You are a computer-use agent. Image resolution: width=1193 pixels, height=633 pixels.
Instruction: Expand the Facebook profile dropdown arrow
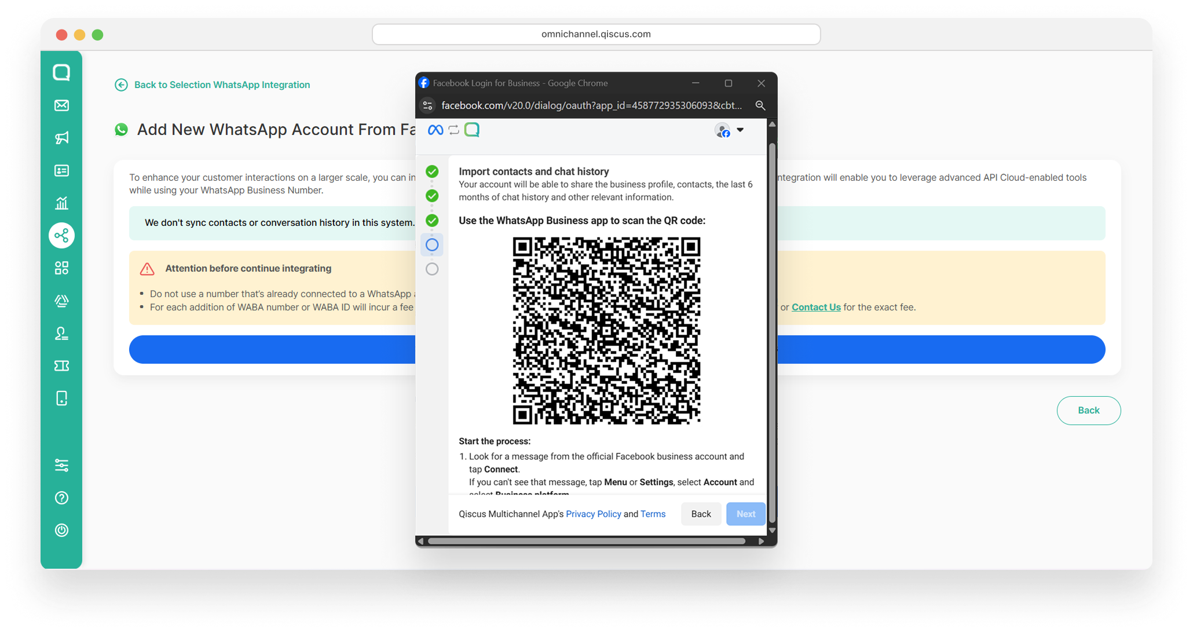click(740, 130)
